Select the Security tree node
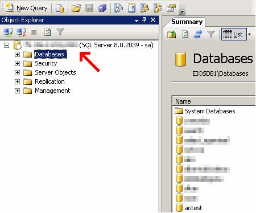 [46, 63]
